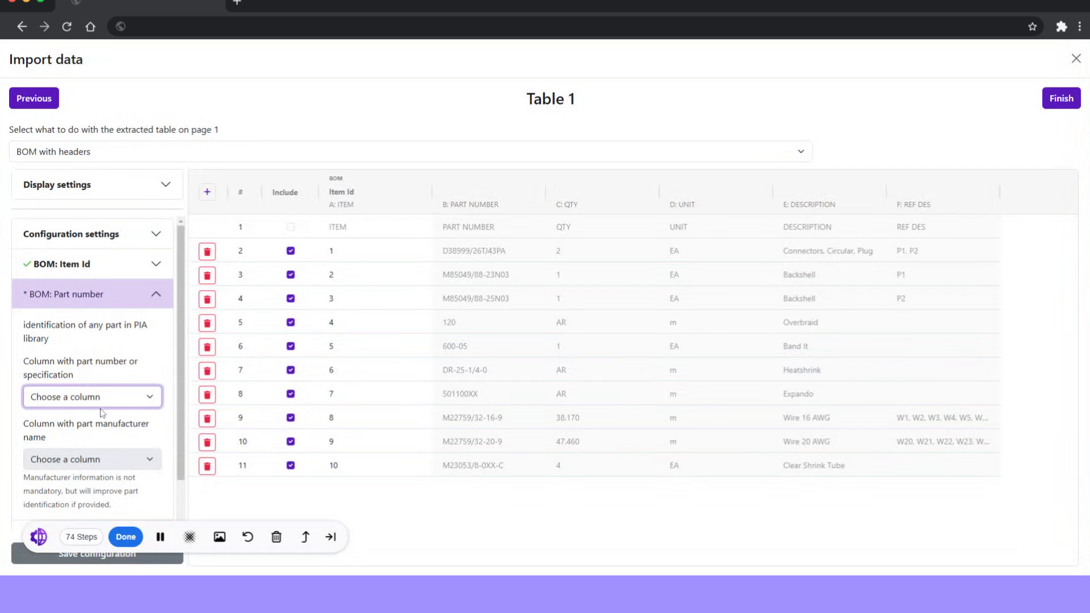Click the upload arrow in recorder toolbar
Screen dimensions: 1090x613
click(x=305, y=536)
